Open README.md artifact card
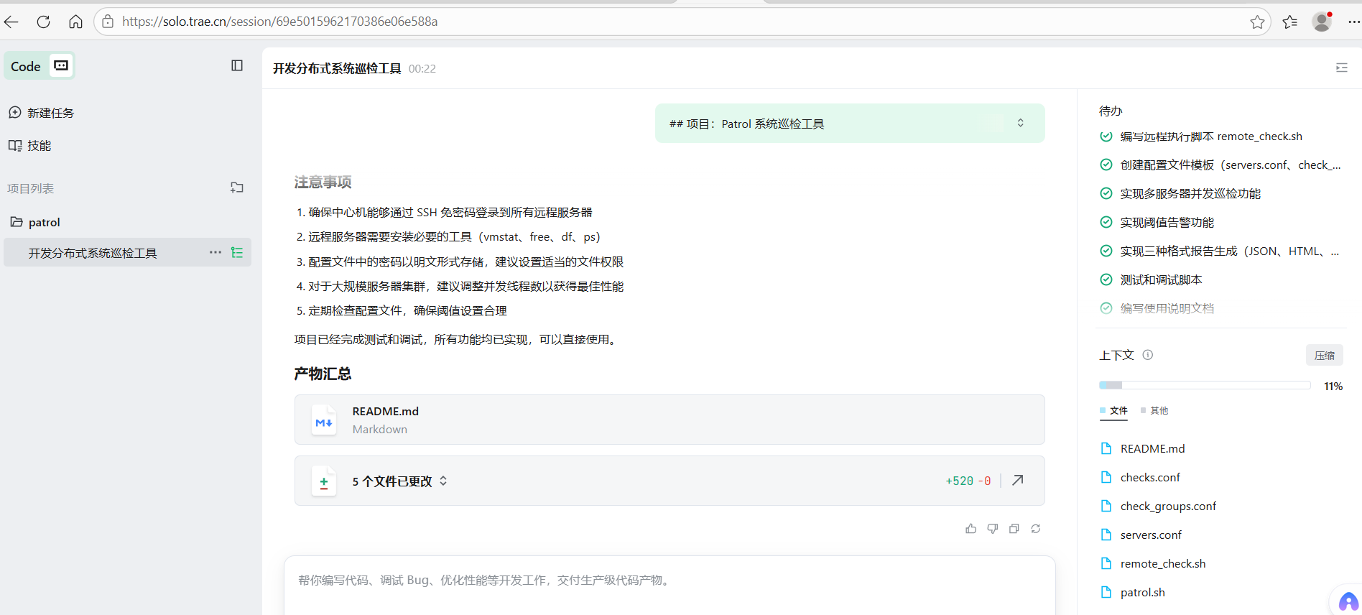The width and height of the screenshot is (1362, 615). point(669,420)
